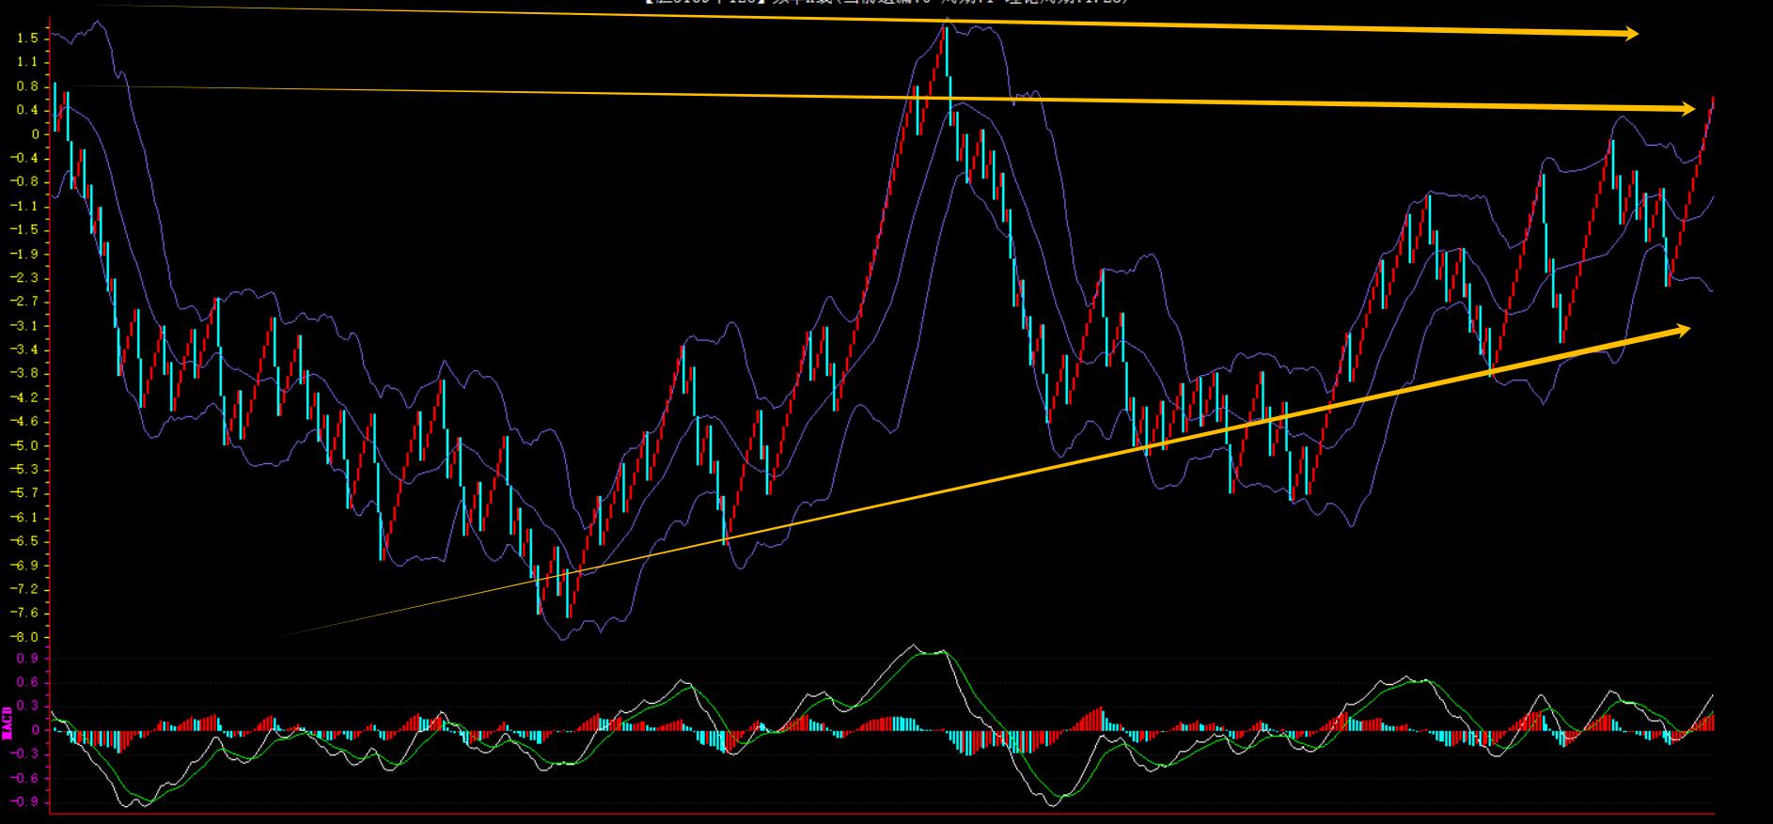Select the 0.9 label on MACD axis
Viewport: 1773px width, 824px height.
(27, 659)
